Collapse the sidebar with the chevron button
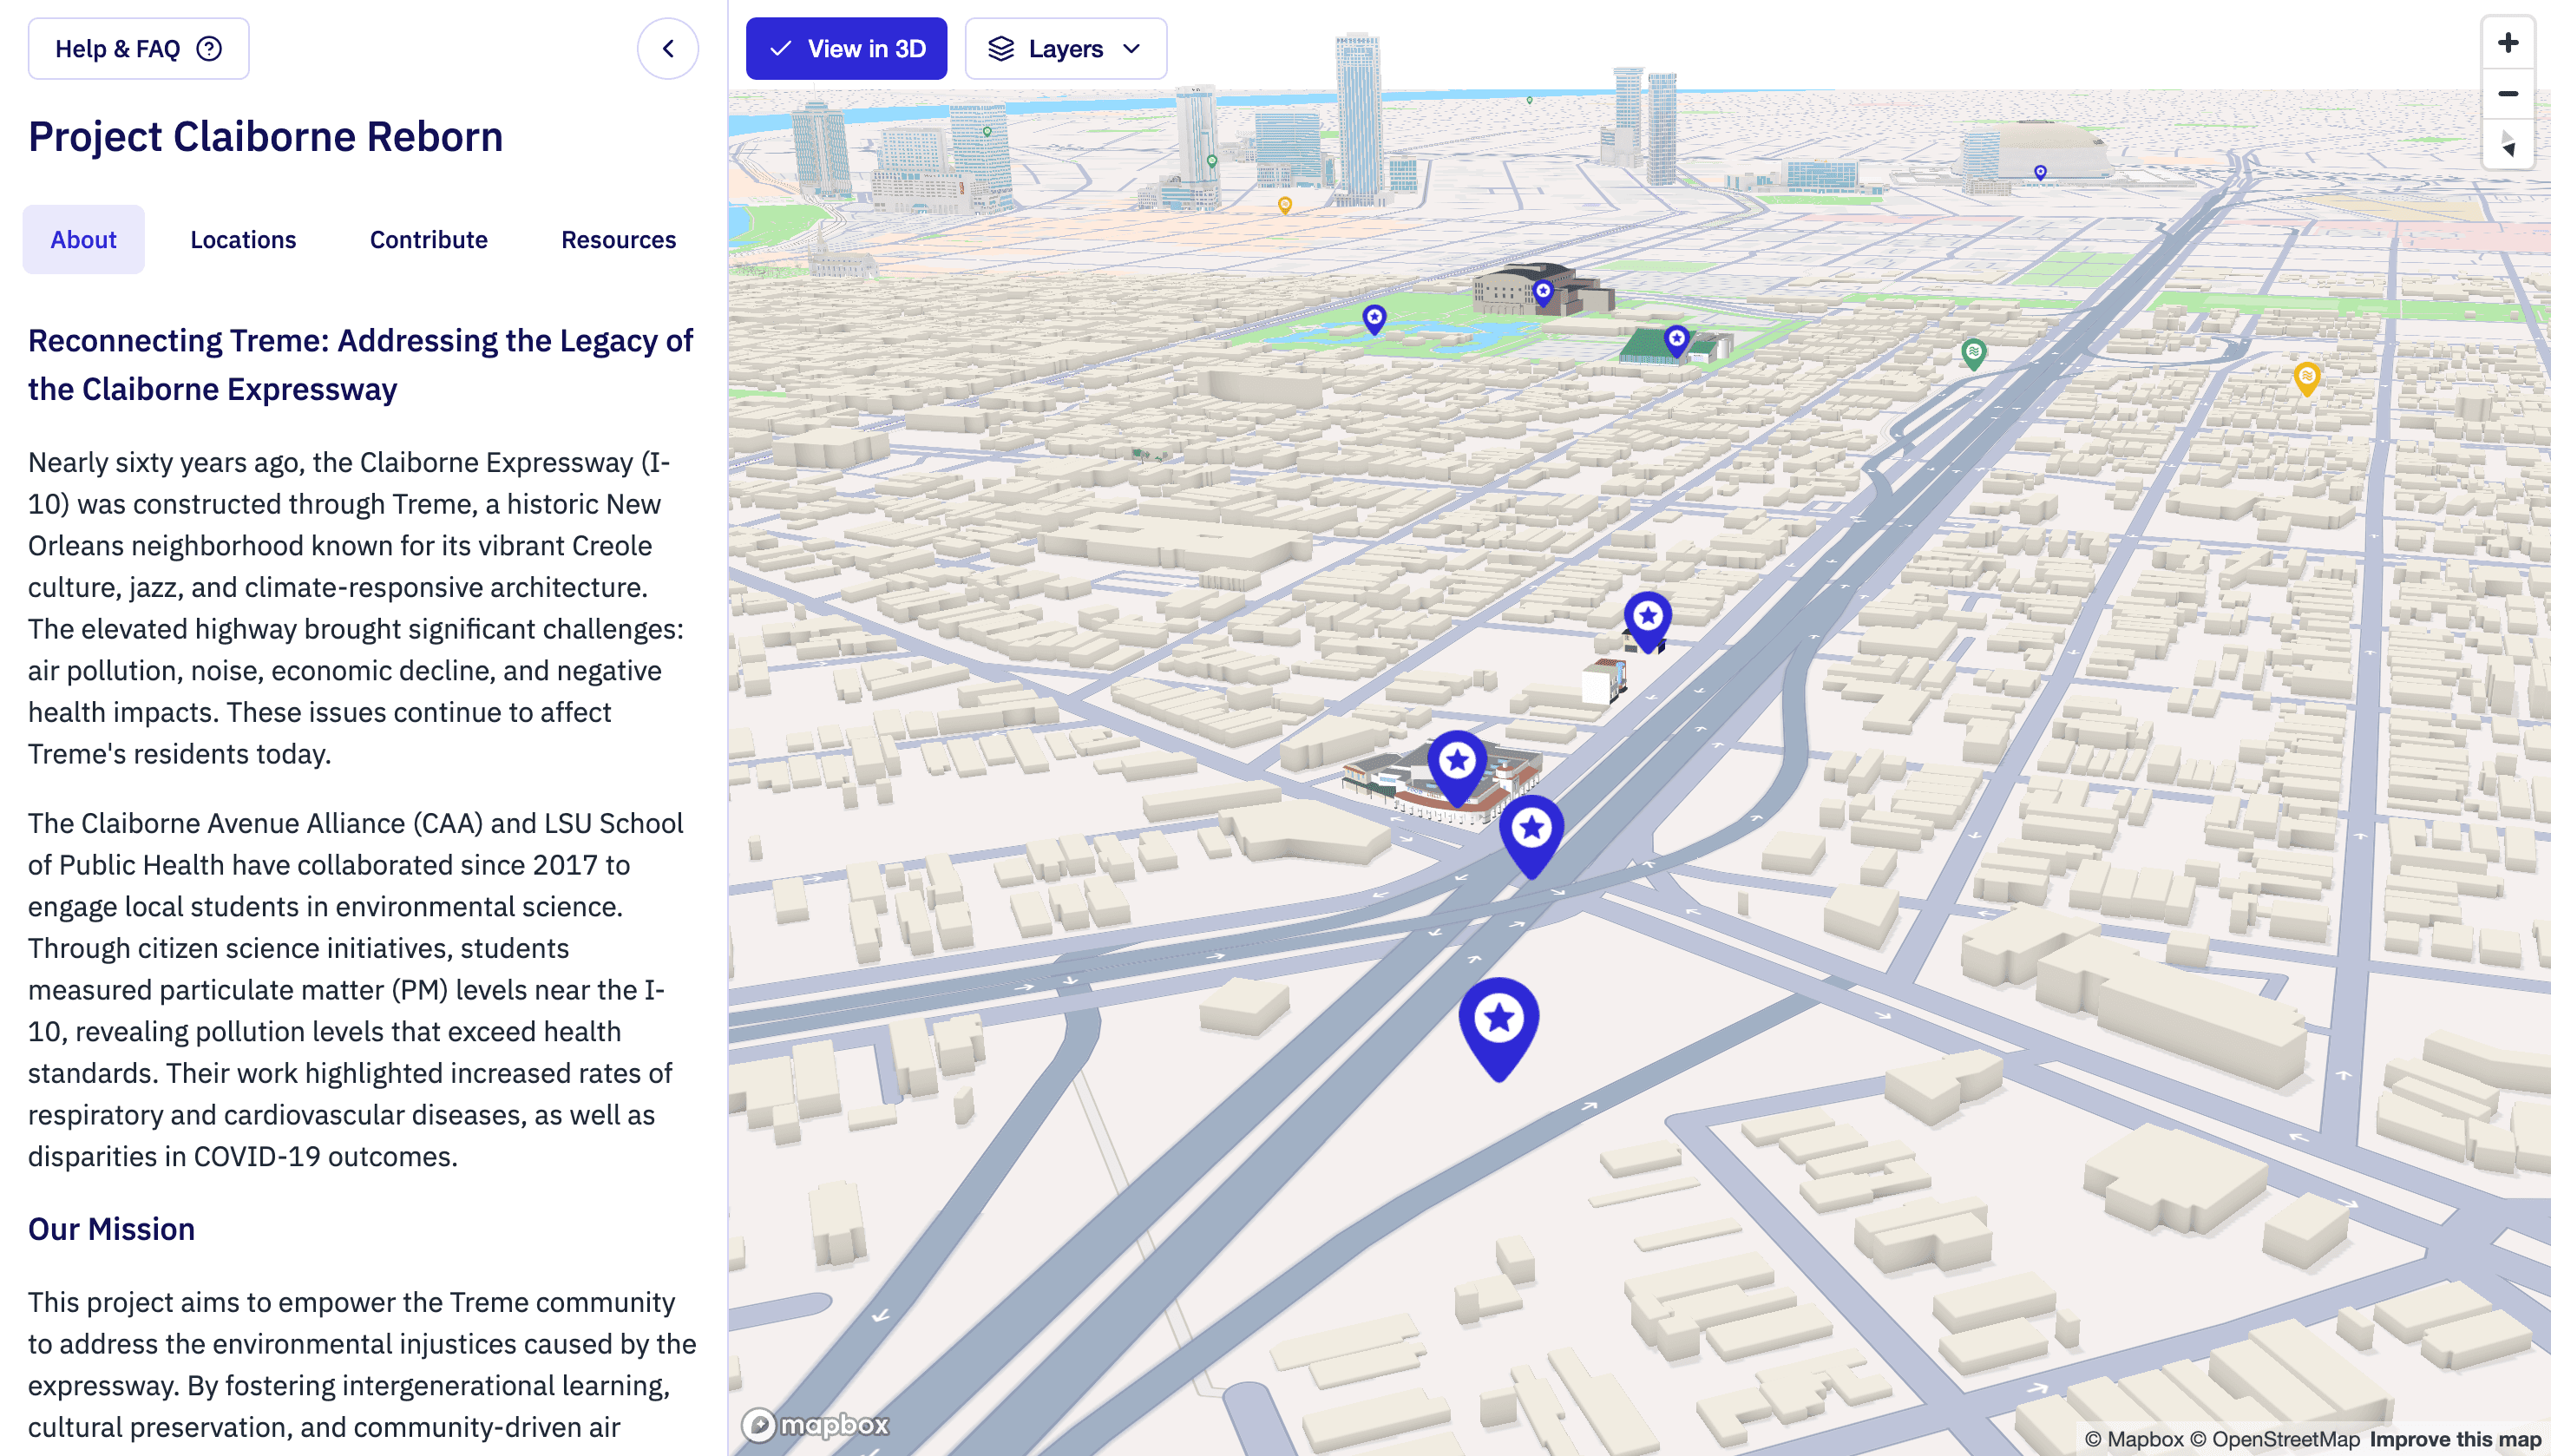Screen dimensions: 2551x1456 pos(667,48)
